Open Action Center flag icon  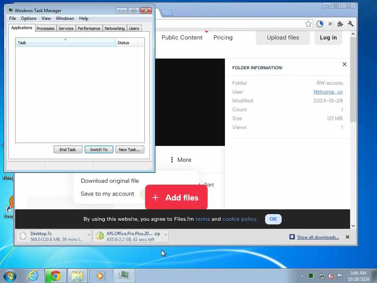point(339,276)
